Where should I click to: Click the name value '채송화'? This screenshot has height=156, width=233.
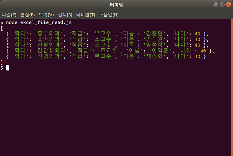pos(154,56)
